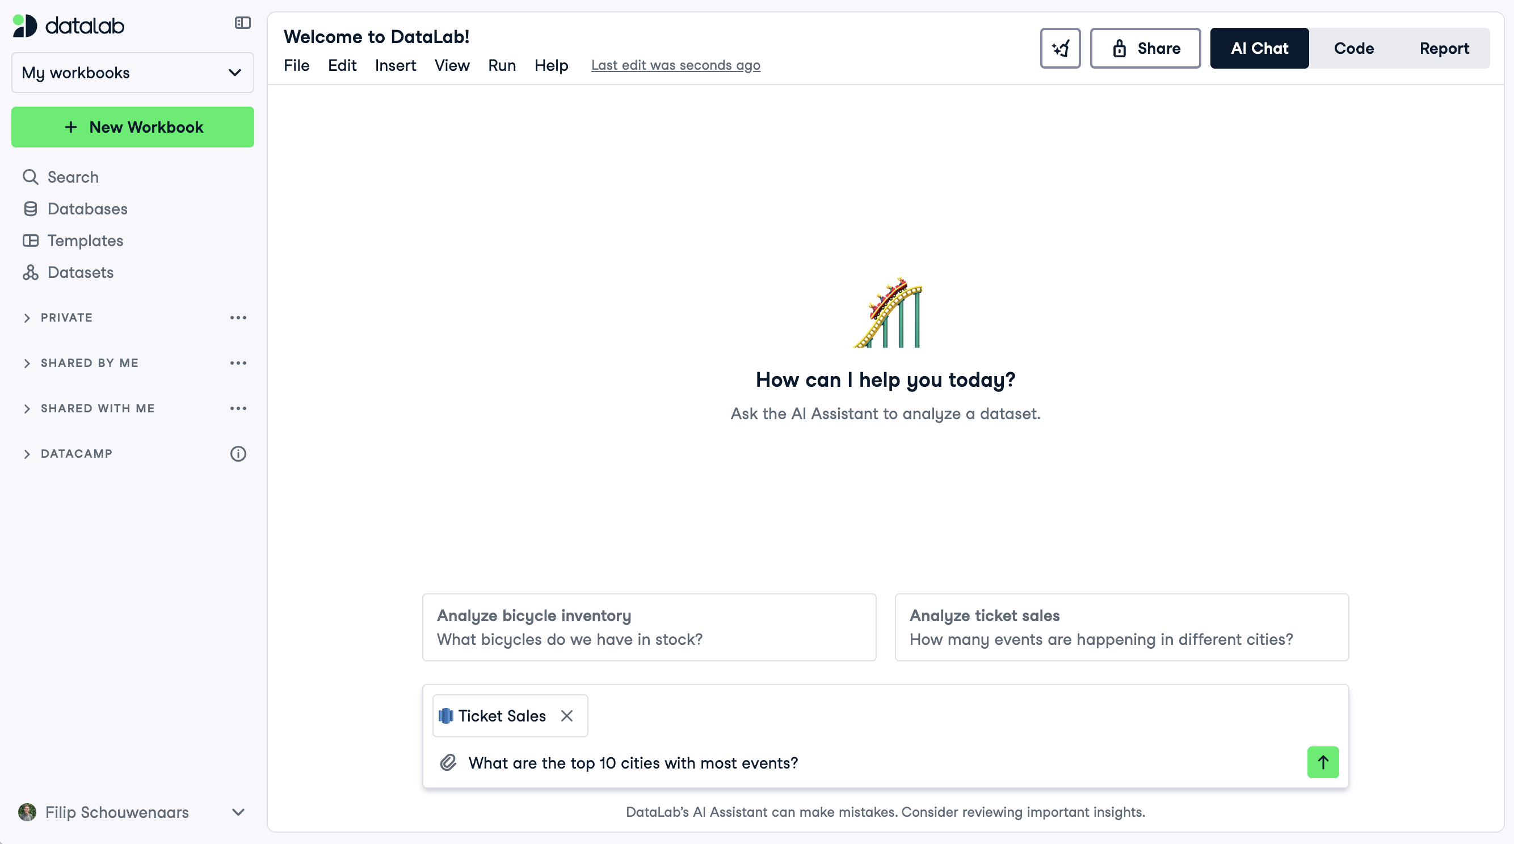Image resolution: width=1514 pixels, height=844 pixels.
Task: Select the AI Chat view
Action: click(x=1259, y=48)
